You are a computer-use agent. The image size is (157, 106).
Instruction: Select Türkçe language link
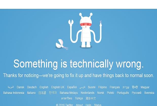click(79, 98)
